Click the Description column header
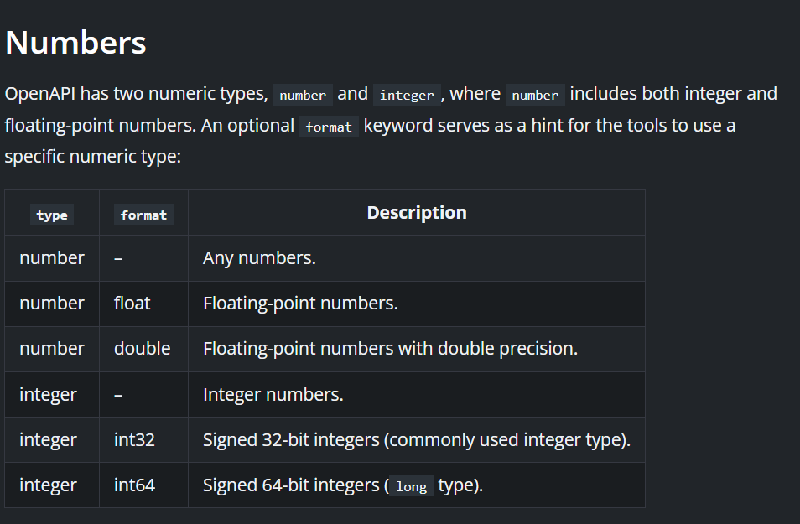This screenshot has width=800, height=524. pos(417,213)
